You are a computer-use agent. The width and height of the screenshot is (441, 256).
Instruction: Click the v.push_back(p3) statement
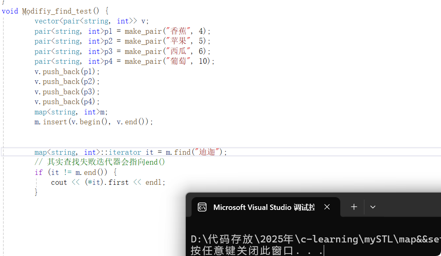click(x=67, y=92)
